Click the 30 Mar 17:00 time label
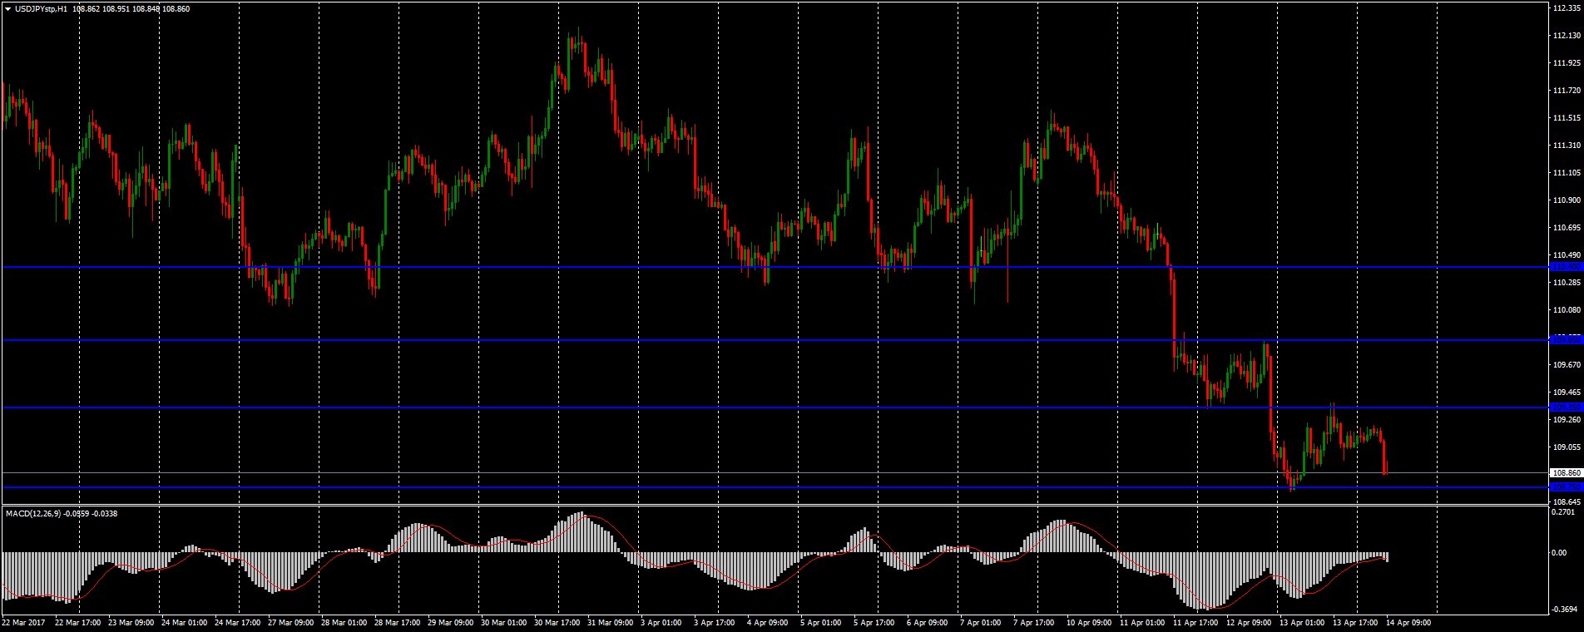The image size is (1584, 632). (x=557, y=622)
